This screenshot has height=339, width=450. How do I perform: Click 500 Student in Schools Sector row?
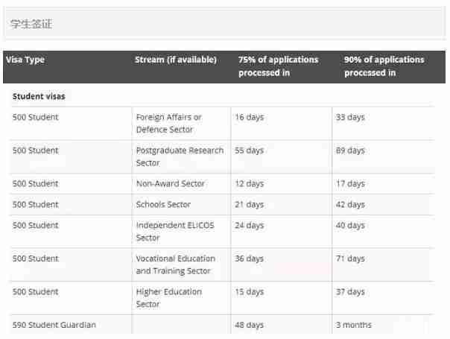(x=35, y=204)
